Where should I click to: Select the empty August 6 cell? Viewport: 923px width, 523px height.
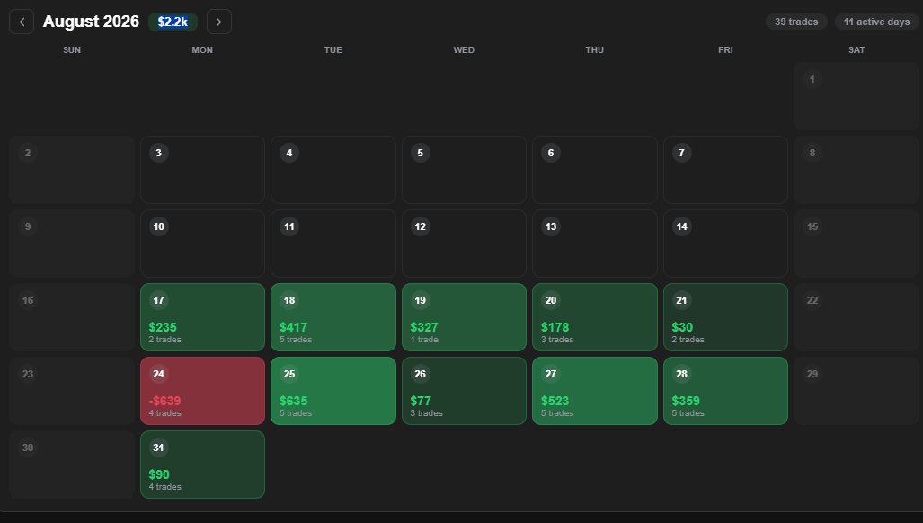(x=595, y=170)
